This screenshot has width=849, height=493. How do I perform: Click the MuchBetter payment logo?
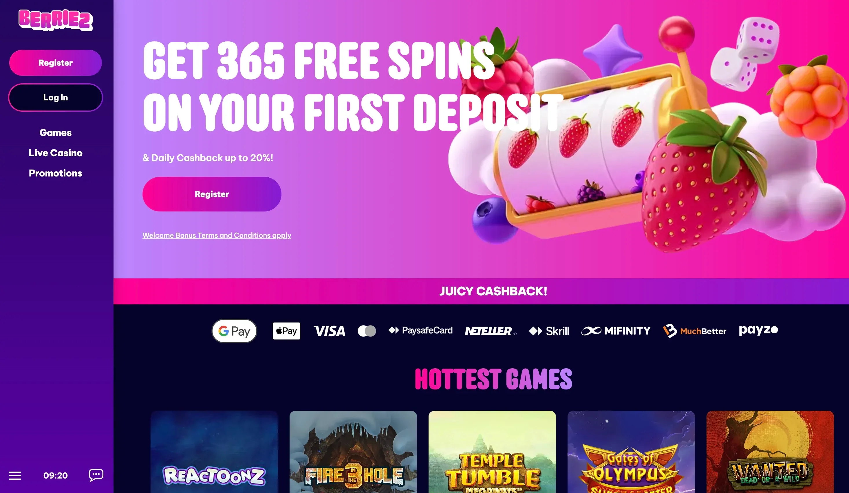(x=694, y=331)
